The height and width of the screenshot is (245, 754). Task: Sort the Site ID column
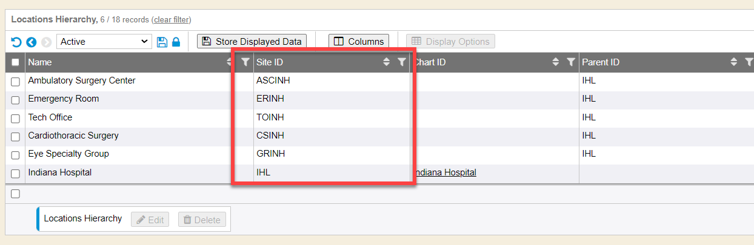386,62
